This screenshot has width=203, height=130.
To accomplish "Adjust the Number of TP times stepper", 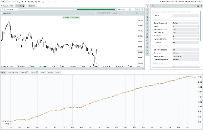I will pos(198,39).
